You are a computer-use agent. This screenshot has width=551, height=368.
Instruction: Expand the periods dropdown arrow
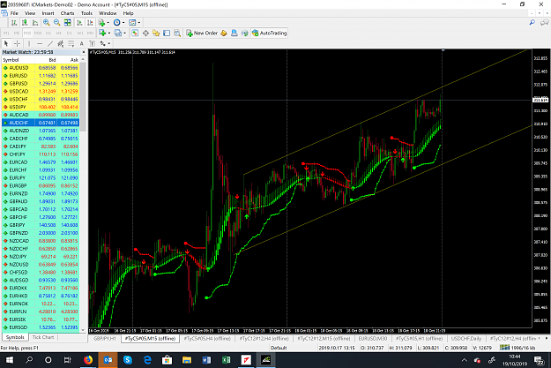pos(123,23)
